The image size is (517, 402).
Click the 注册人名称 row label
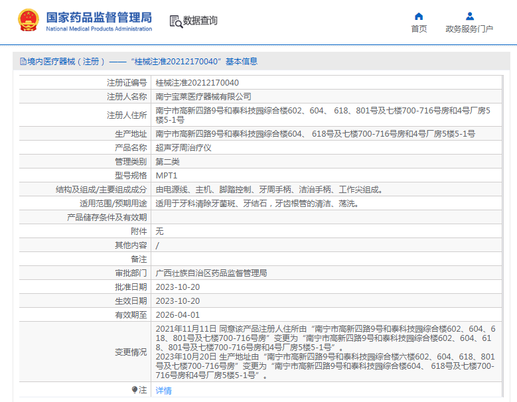point(127,97)
